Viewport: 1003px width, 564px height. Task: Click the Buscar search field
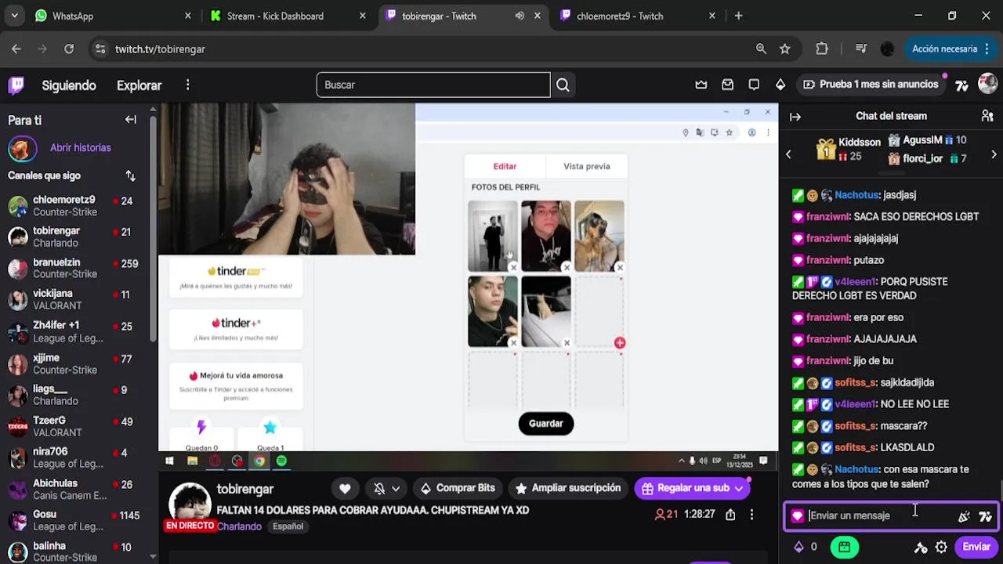click(433, 85)
